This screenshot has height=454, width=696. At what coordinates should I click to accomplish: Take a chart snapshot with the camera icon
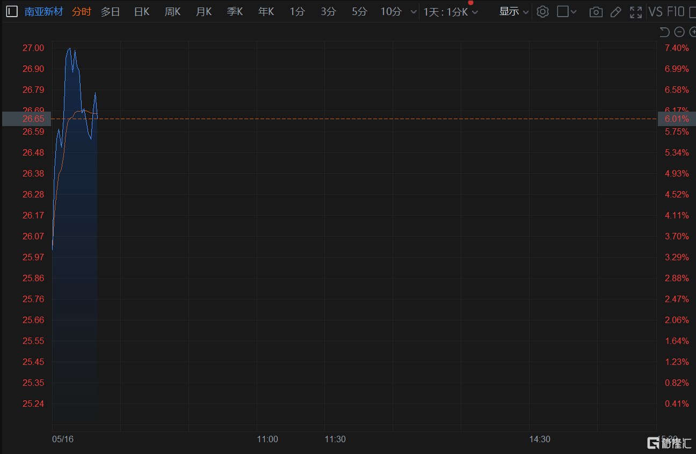596,12
